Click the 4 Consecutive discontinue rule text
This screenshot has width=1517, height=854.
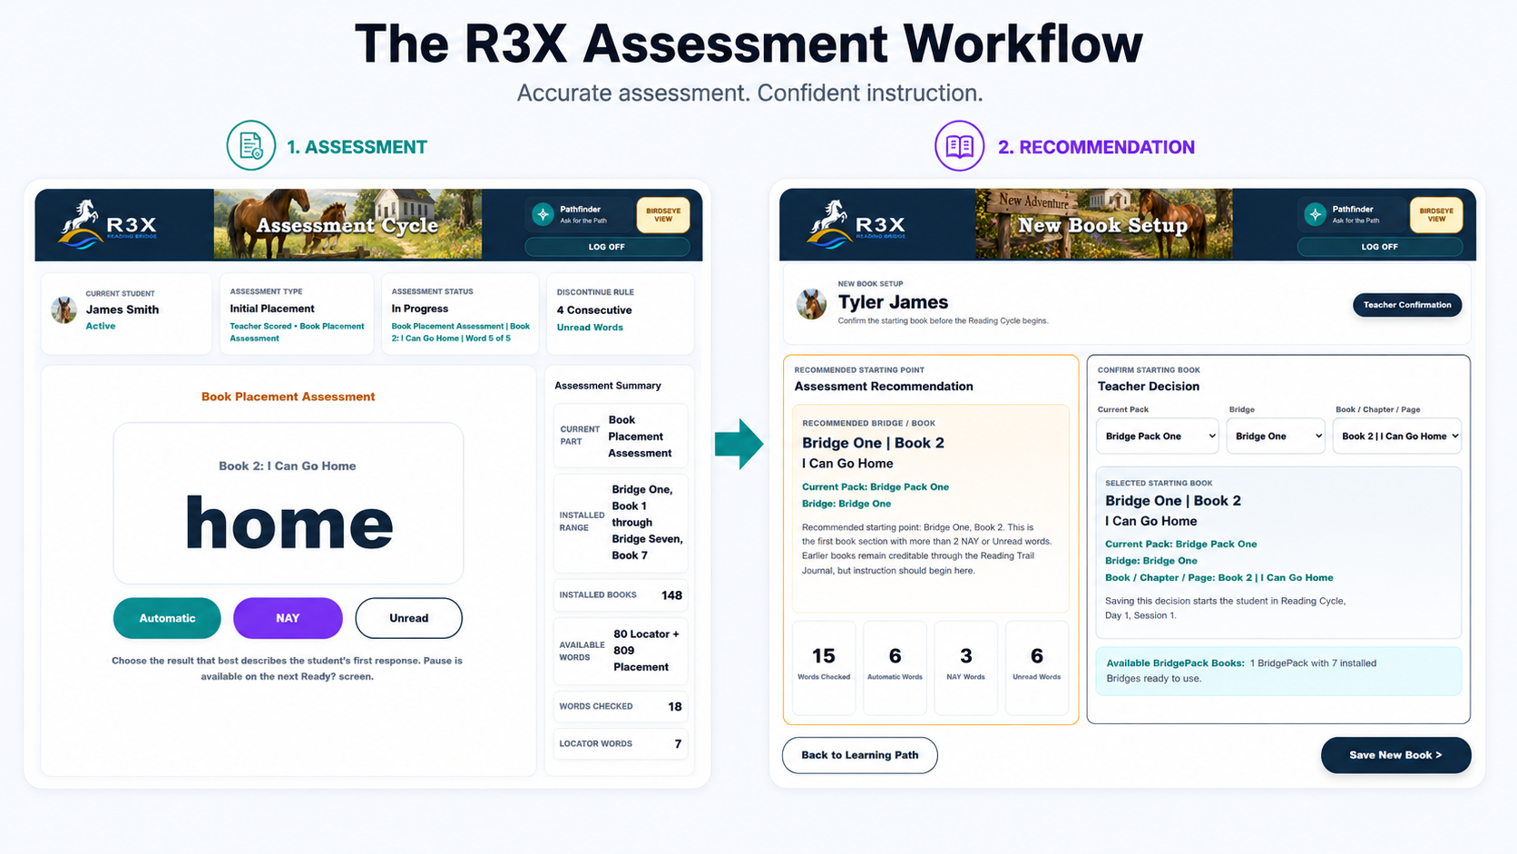pos(594,309)
